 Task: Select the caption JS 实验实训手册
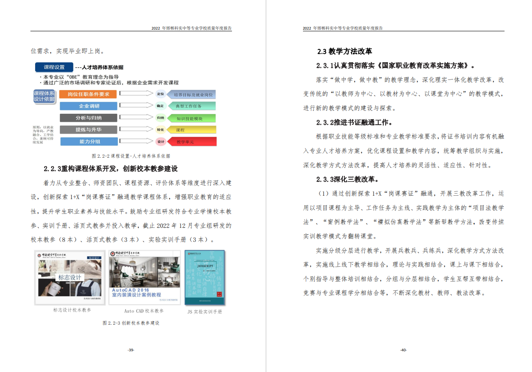pyautogui.click(x=205, y=312)
